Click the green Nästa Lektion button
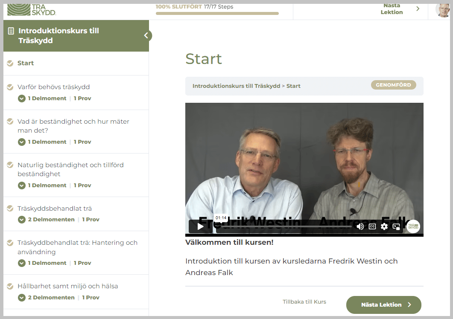The image size is (453, 319). click(x=383, y=305)
